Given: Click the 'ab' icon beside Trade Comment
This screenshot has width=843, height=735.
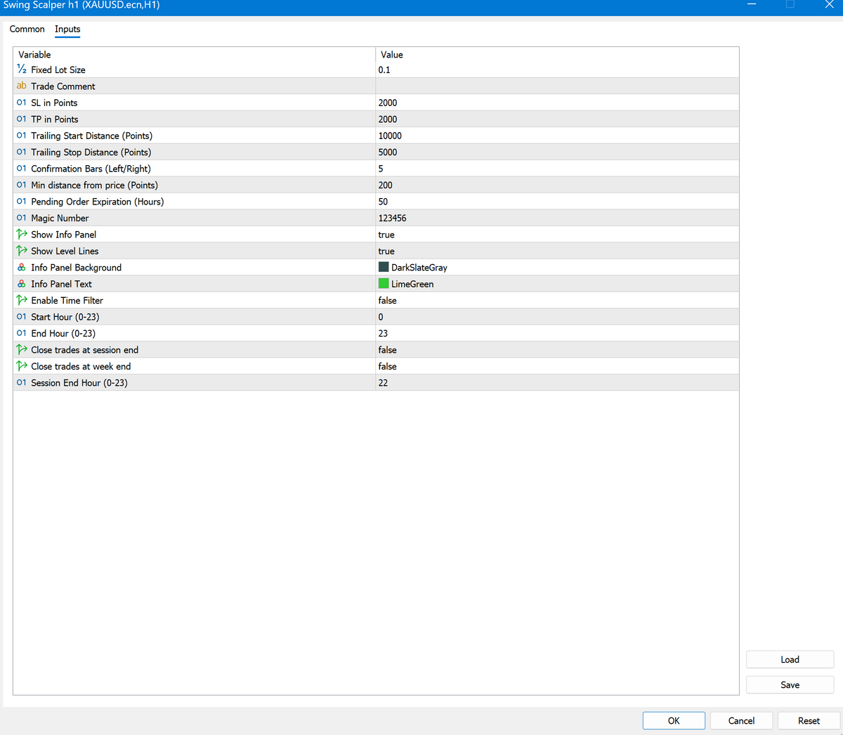Looking at the screenshot, I should [22, 86].
